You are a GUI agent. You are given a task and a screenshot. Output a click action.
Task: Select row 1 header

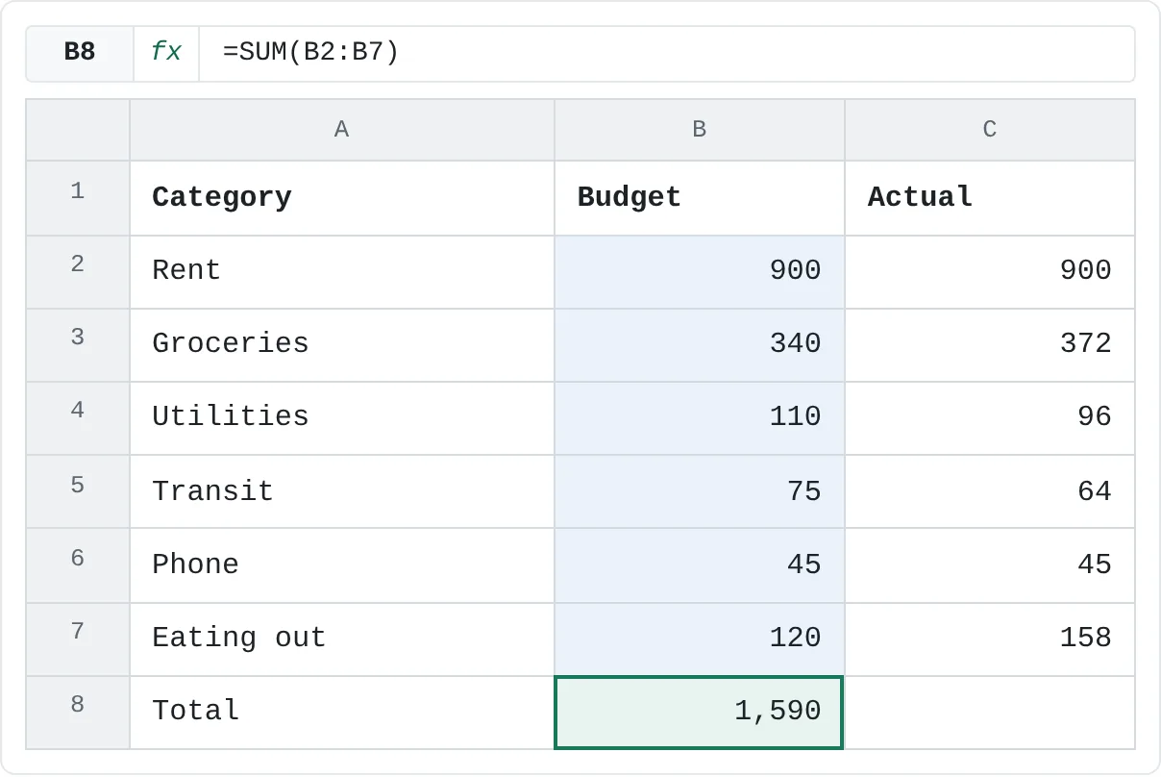(78, 198)
